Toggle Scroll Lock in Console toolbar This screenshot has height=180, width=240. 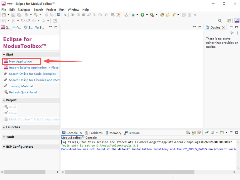point(194,133)
